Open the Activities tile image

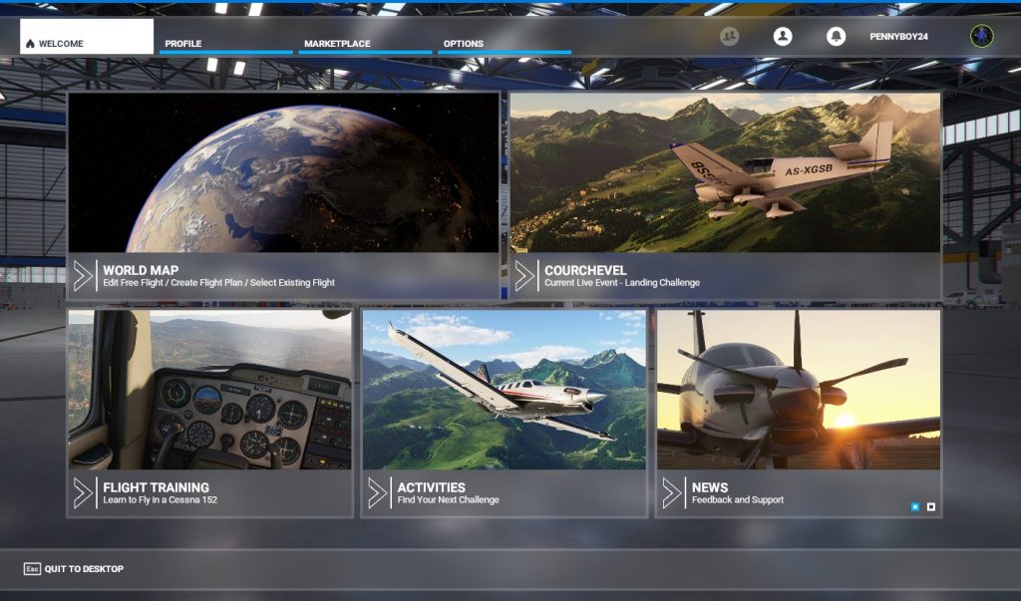[x=504, y=390]
